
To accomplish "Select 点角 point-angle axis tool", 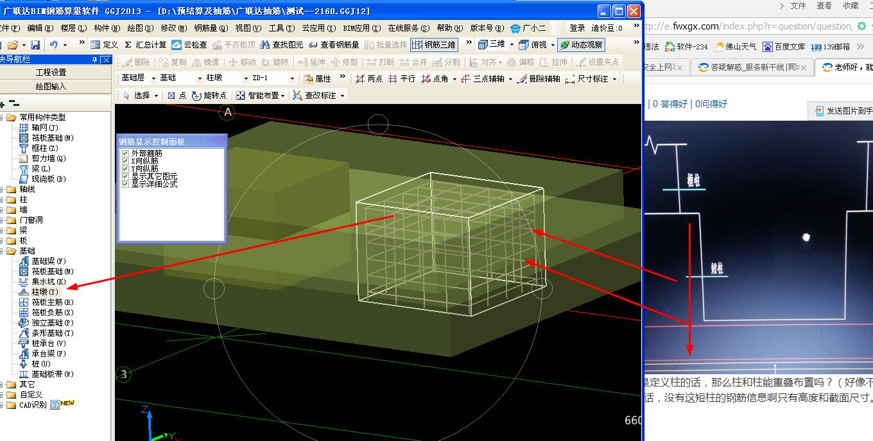I will pyautogui.click(x=435, y=78).
